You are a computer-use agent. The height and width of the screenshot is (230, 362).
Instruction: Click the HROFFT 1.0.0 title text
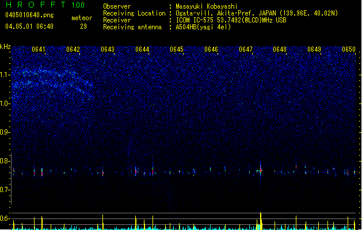point(45,5)
